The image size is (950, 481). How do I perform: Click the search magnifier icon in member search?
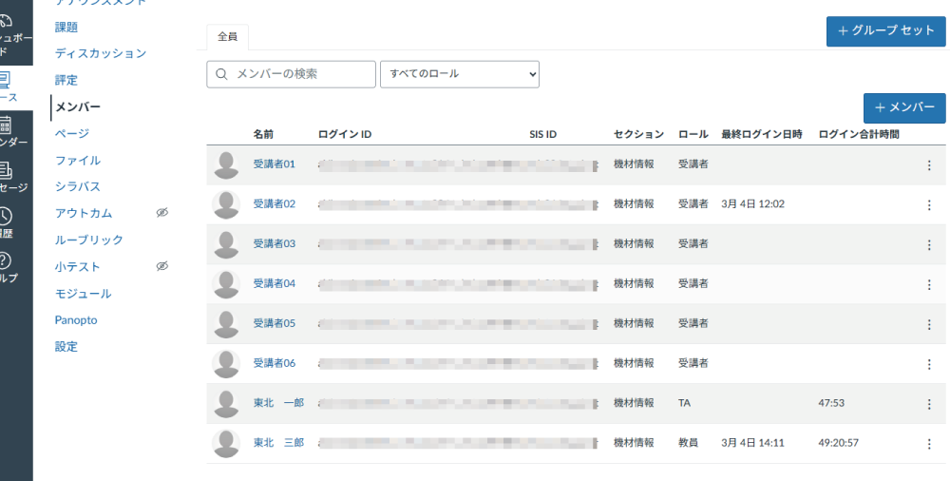coord(221,74)
